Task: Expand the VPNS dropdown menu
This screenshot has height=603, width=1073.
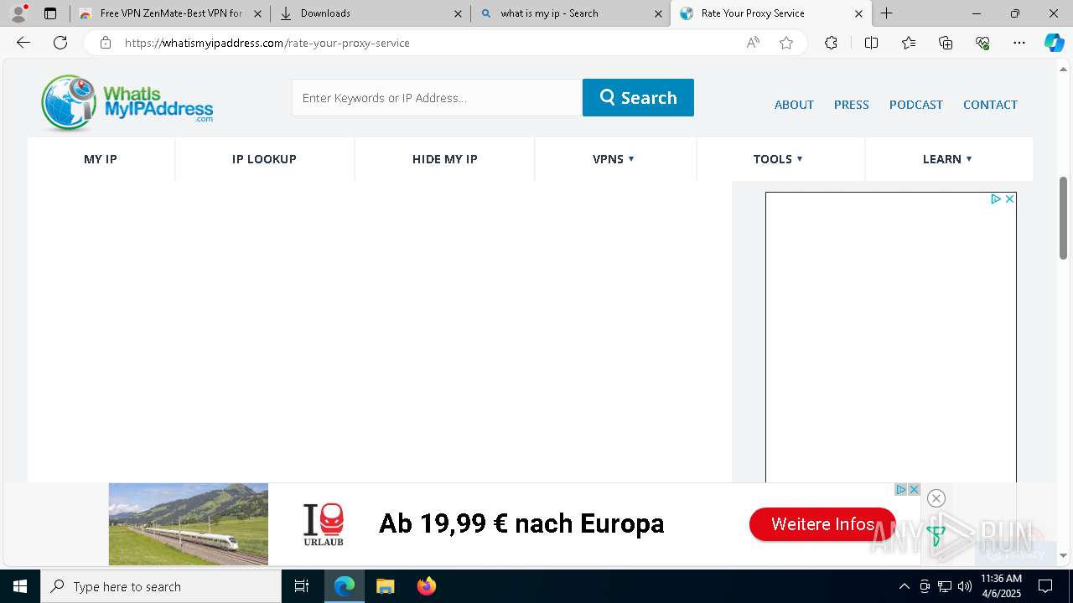Action: click(614, 159)
